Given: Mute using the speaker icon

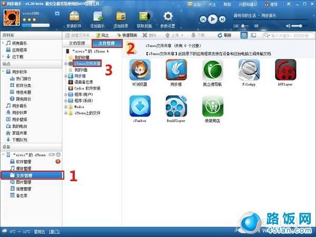Looking at the screenshot, I should click(x=288, y=26).
